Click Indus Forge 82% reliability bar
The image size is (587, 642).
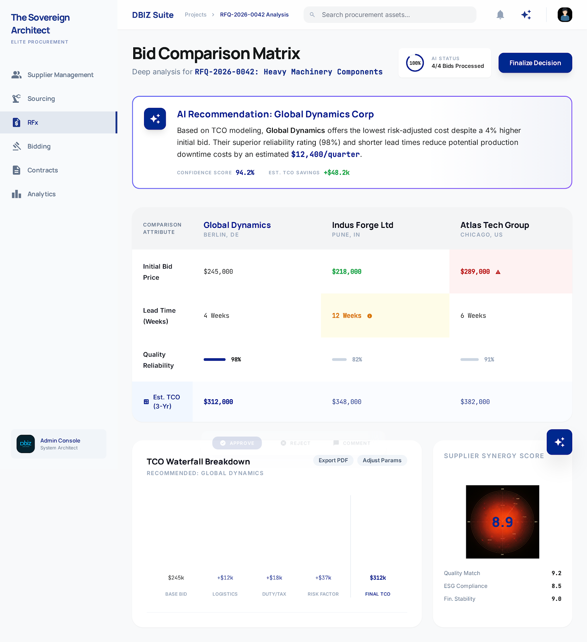339,360
